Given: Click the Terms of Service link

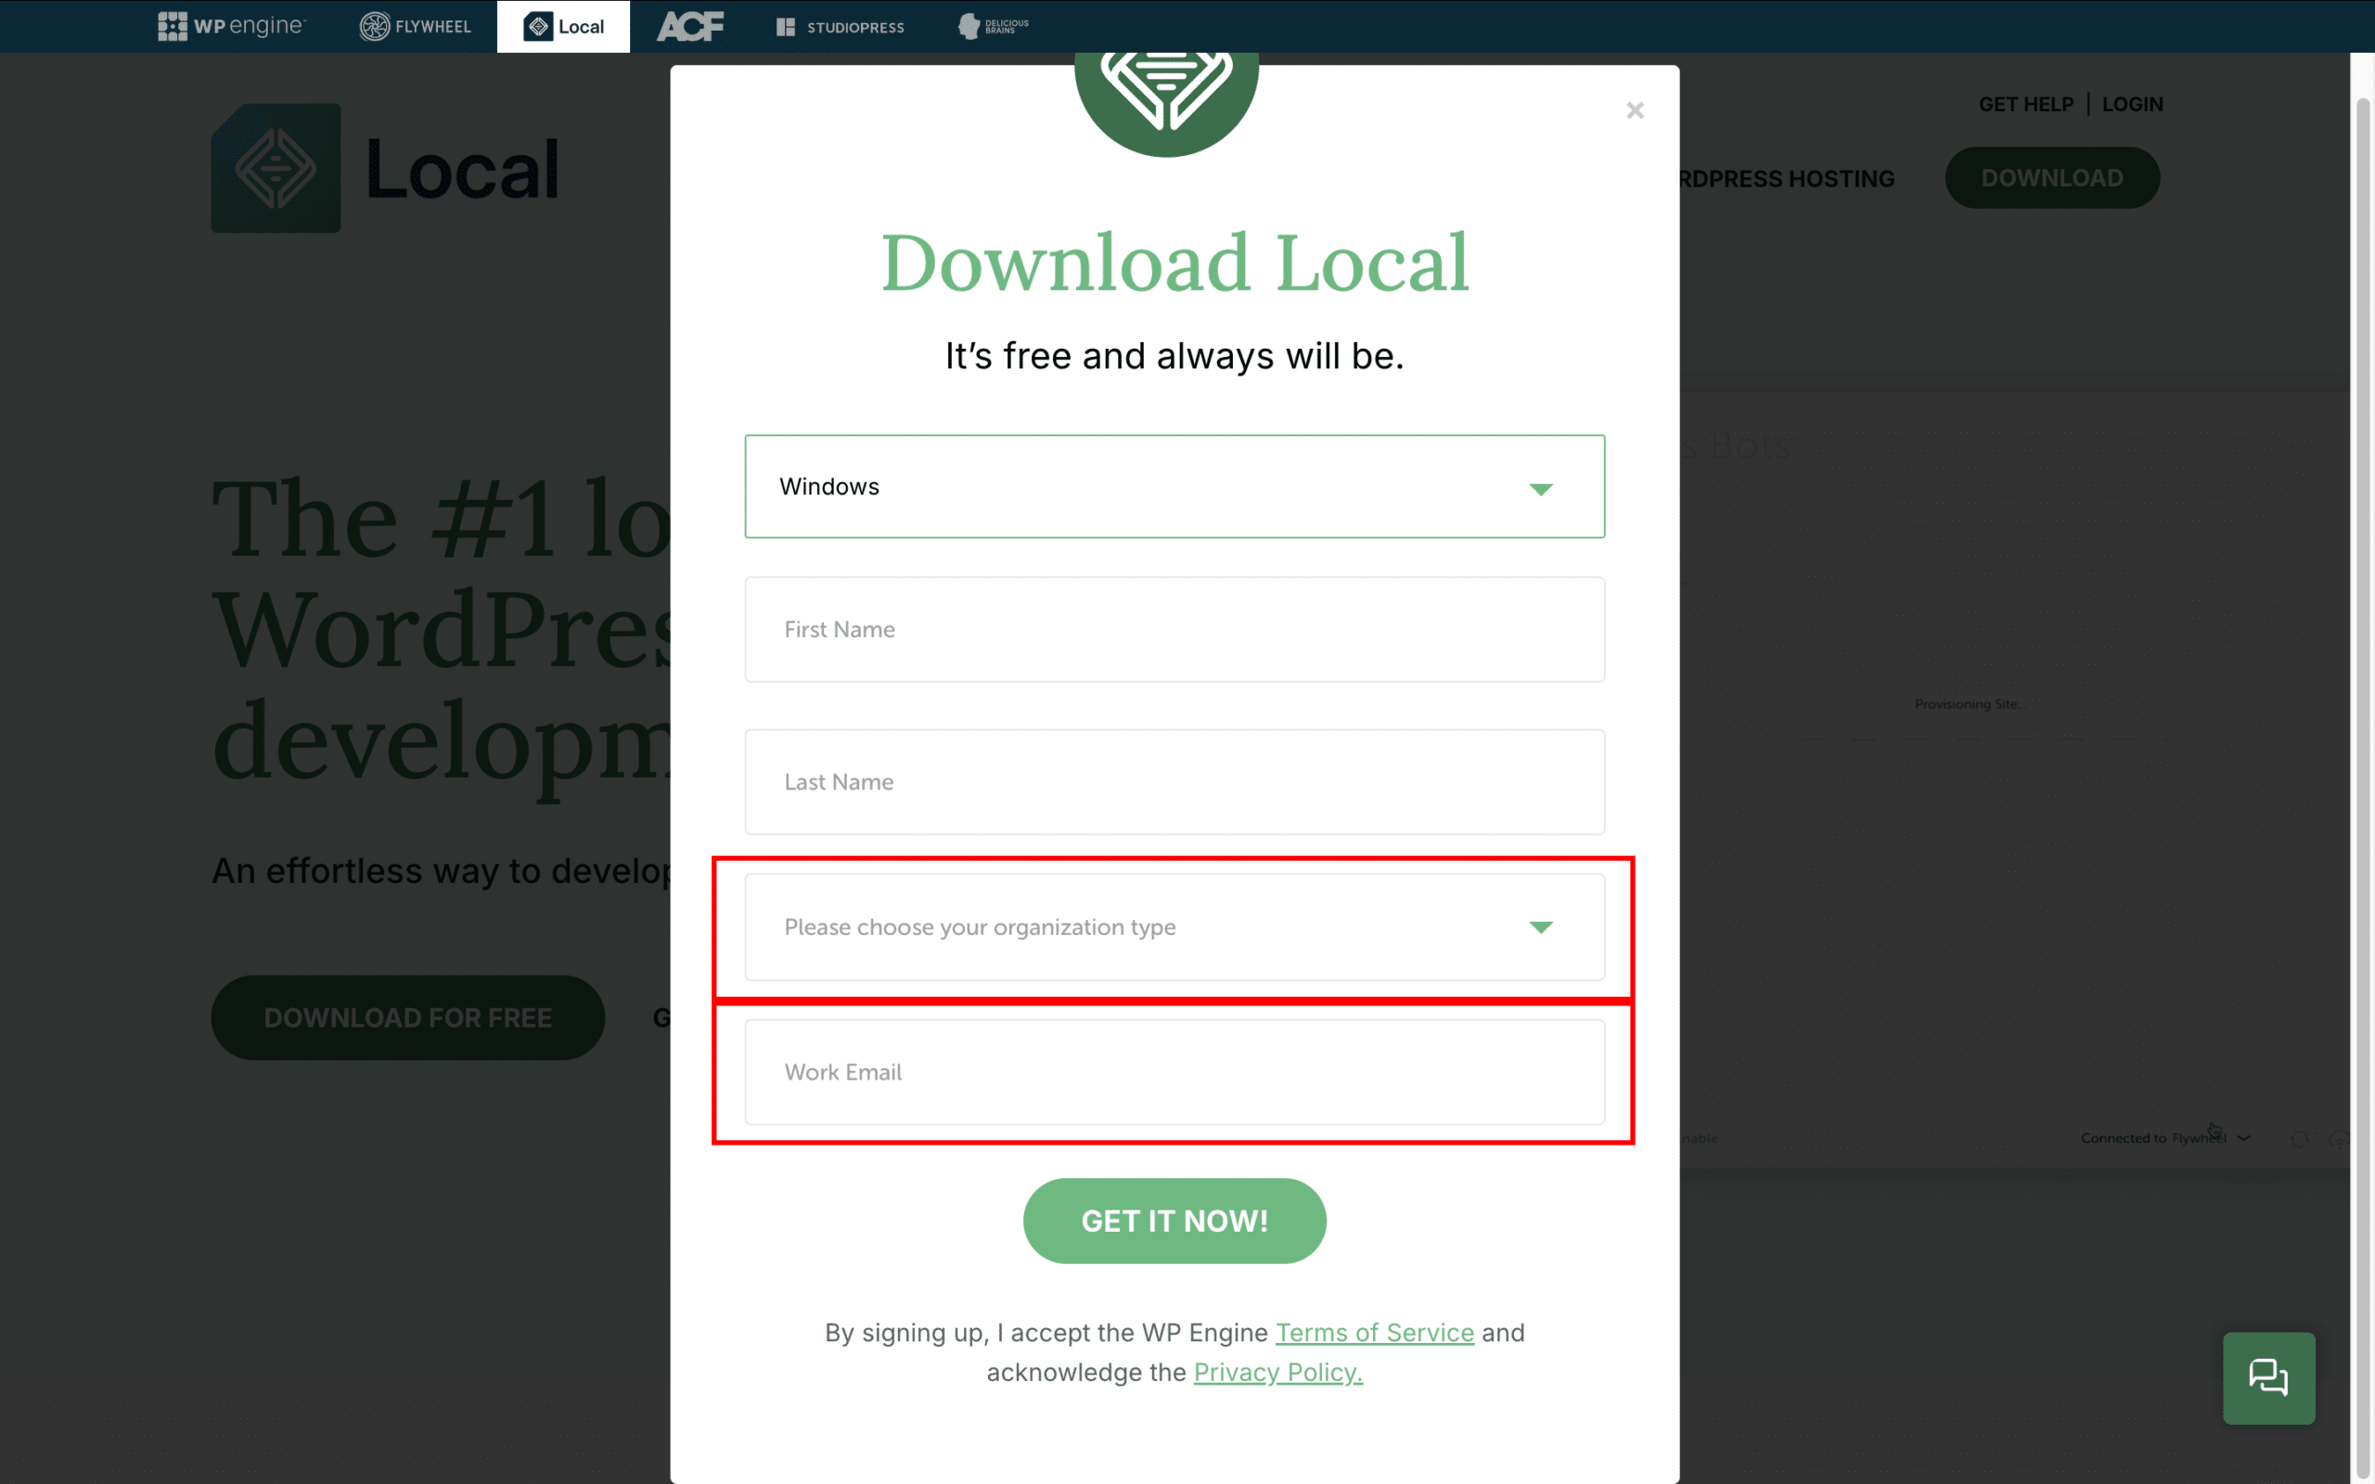Looking at the screenshot, I should point(1375,1332).
